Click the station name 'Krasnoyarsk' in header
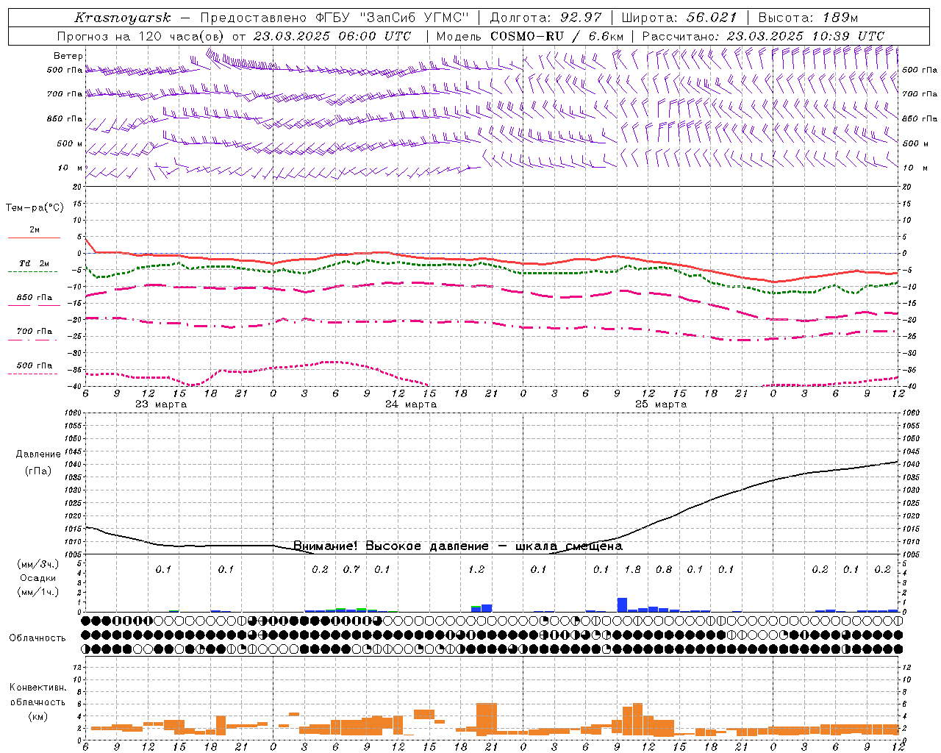 click(122, 18)
